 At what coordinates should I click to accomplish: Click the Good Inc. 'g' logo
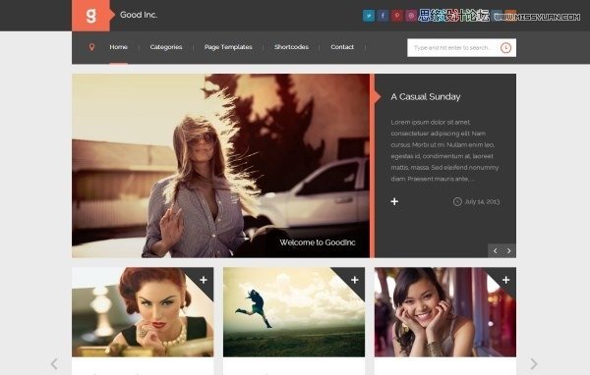click(90, 16)
